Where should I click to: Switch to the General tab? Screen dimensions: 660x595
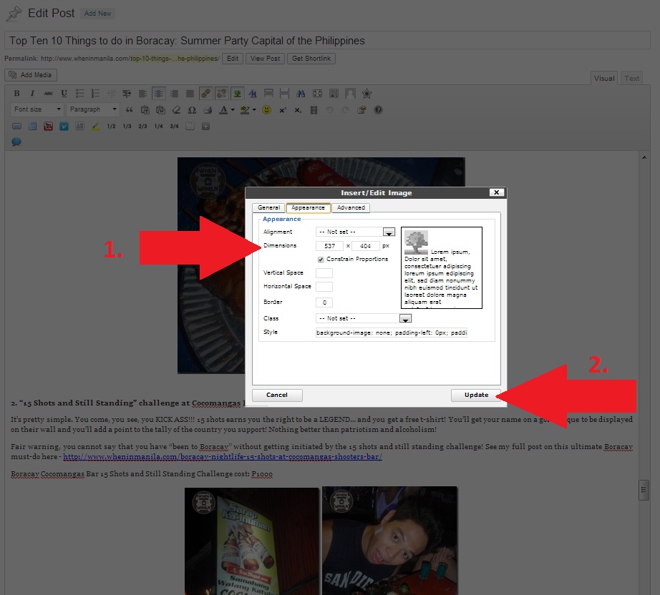click(x=268, y=208)
